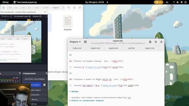Open the three-dot path menu in Files
Screen dimensions: 189x106
tap(63, 8)
